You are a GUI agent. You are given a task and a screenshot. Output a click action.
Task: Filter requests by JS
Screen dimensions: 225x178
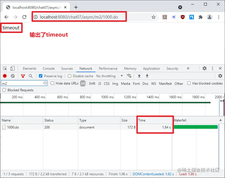[x=99, y=84]
